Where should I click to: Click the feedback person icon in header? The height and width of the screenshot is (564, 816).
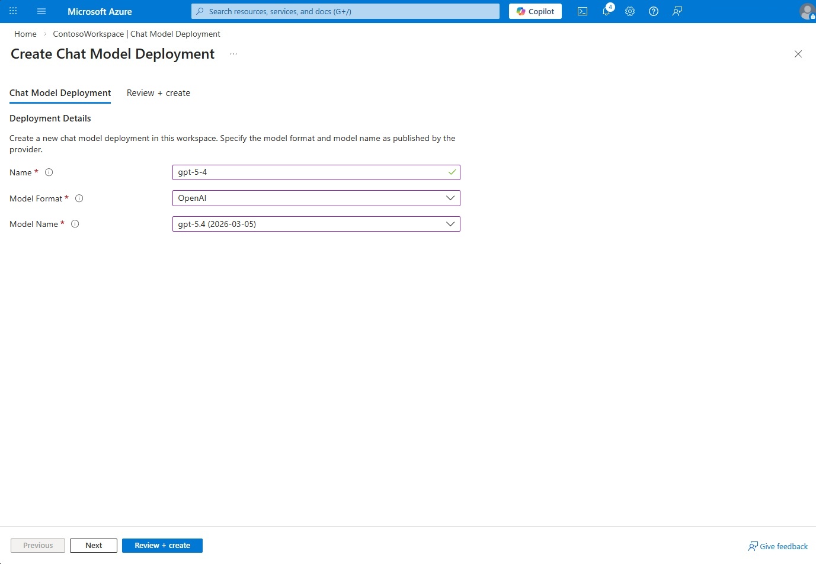(x=677, y=11)
